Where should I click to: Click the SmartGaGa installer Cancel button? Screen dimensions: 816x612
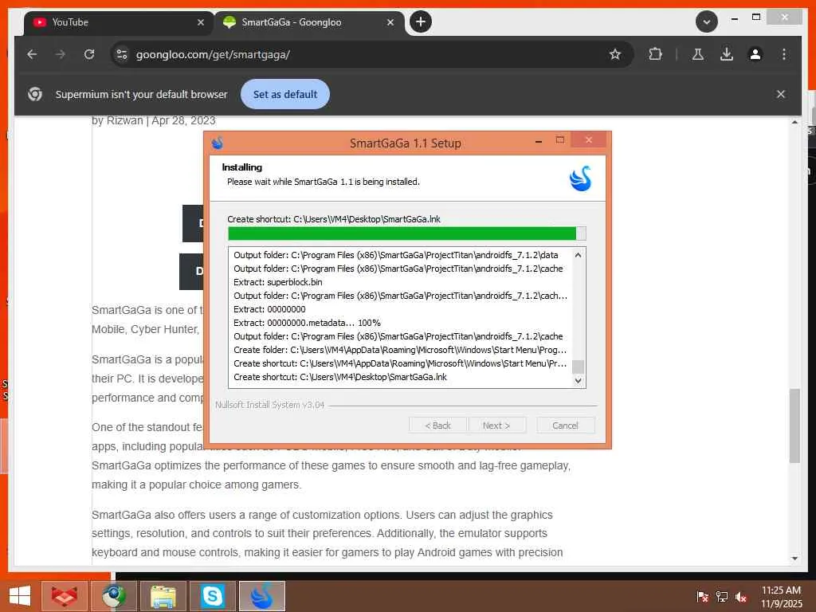pyautogui.click(x=565, y=426)
